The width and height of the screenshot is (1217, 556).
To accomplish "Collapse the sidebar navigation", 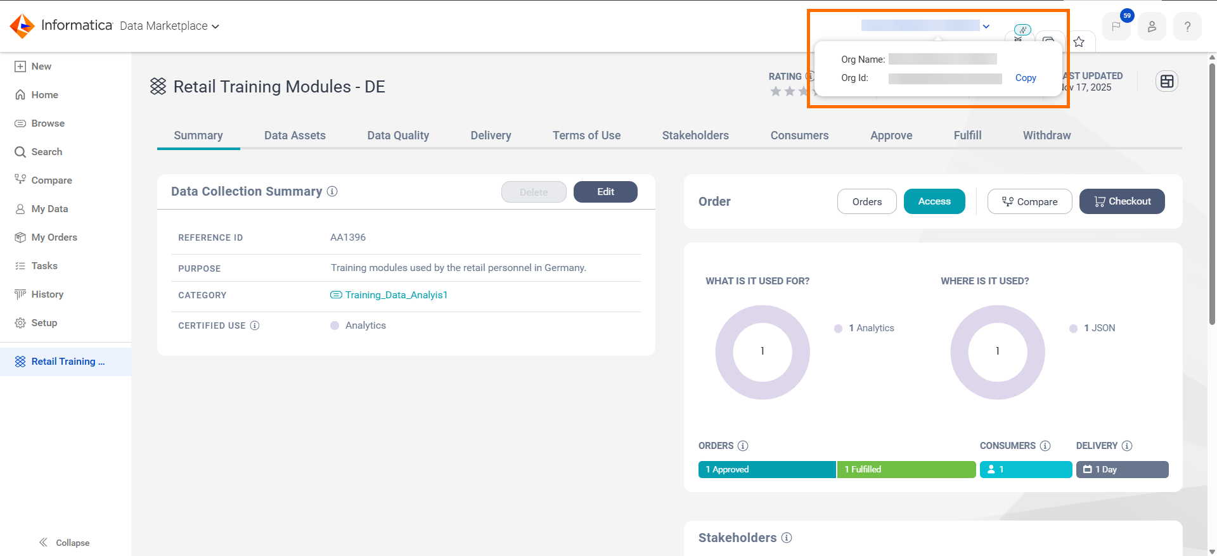I will 64,543.
